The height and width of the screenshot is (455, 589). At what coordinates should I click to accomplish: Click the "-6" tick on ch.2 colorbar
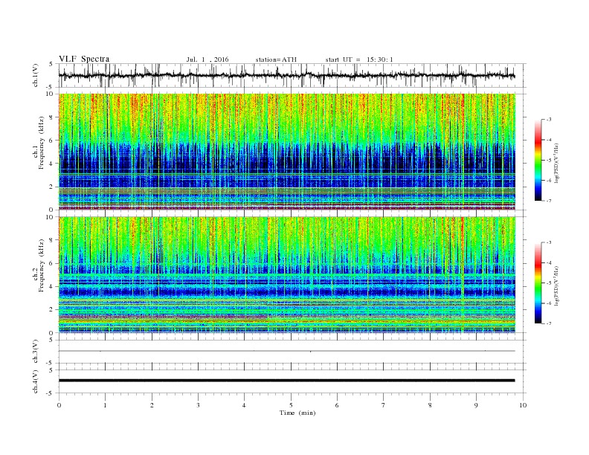549,303
